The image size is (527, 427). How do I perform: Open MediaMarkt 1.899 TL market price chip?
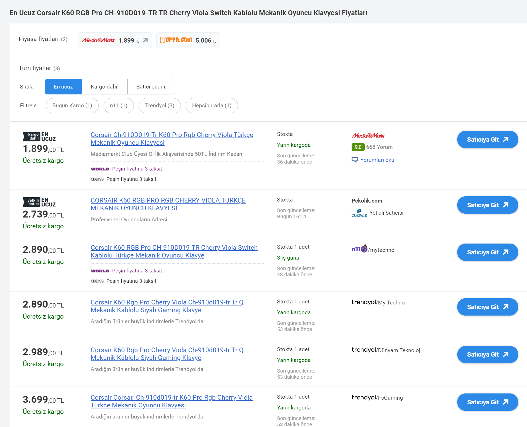[115, 40]
